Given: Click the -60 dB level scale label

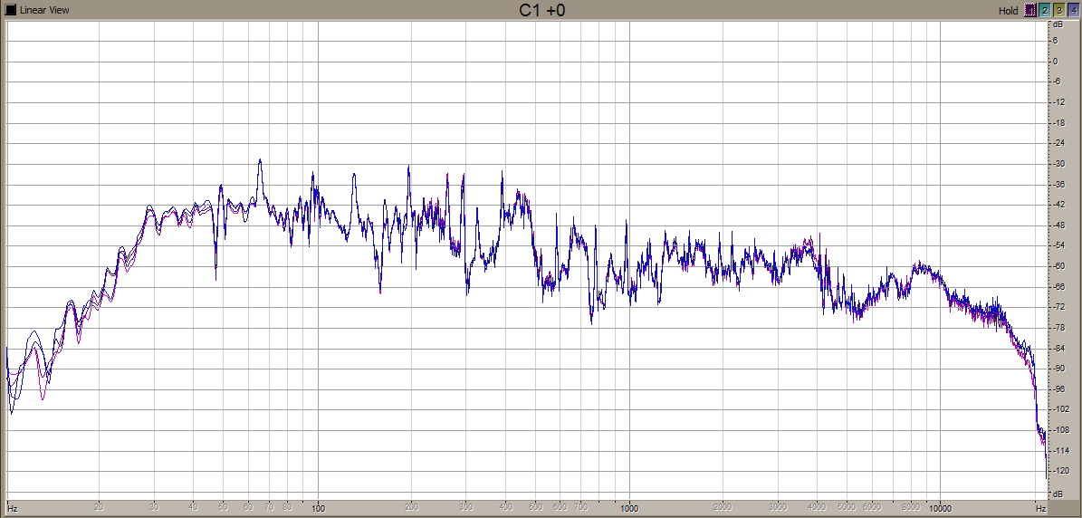Looking at the screenshot, I should [1059, 266].
